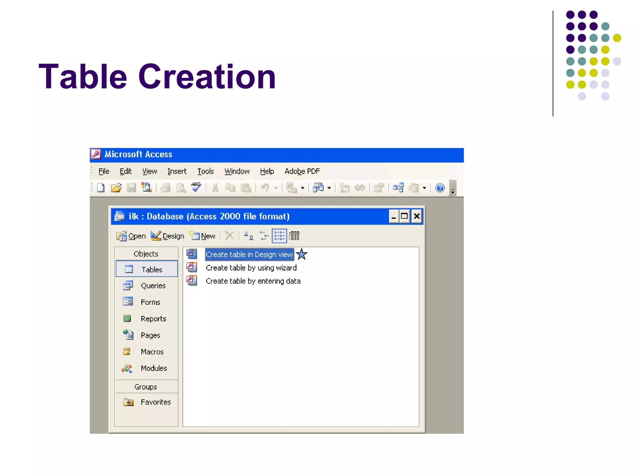Select Queries in the Objects pane

point(153,286)
